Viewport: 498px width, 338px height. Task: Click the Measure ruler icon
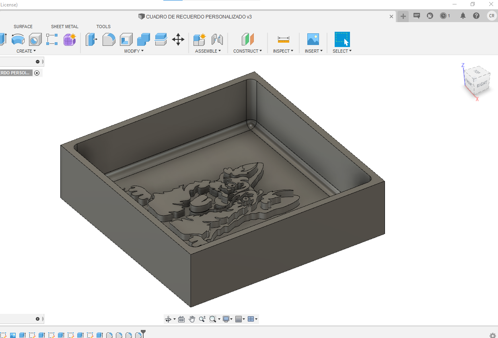[284, 39]
